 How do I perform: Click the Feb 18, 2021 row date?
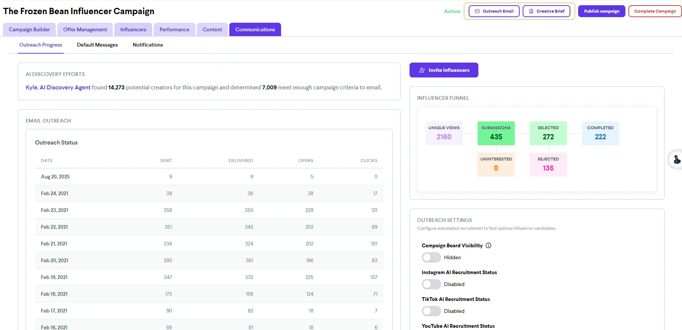tap(54, 294)
